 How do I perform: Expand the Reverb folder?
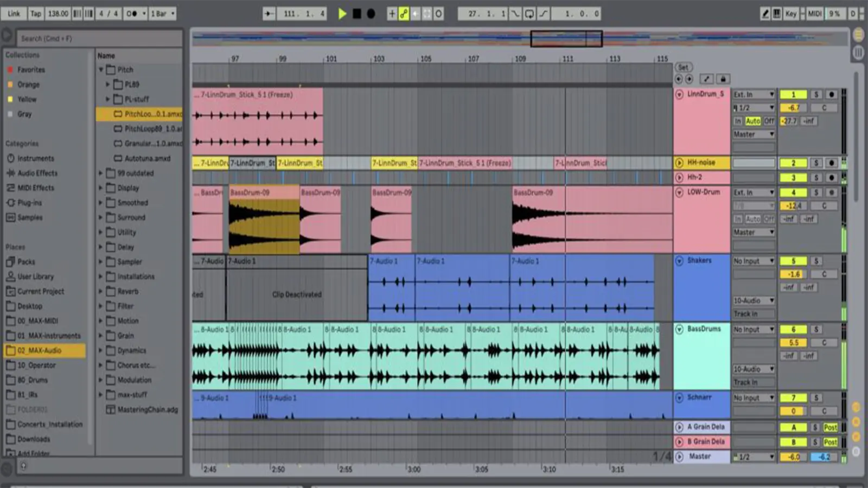pos(101,291)
